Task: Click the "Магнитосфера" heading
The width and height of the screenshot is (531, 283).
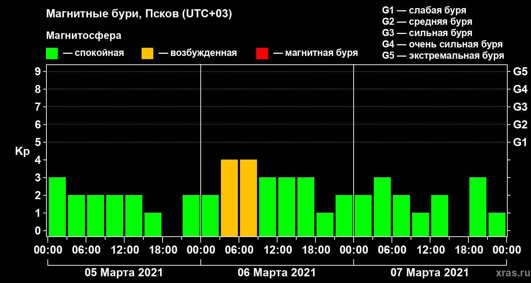Action: point(84,36)
